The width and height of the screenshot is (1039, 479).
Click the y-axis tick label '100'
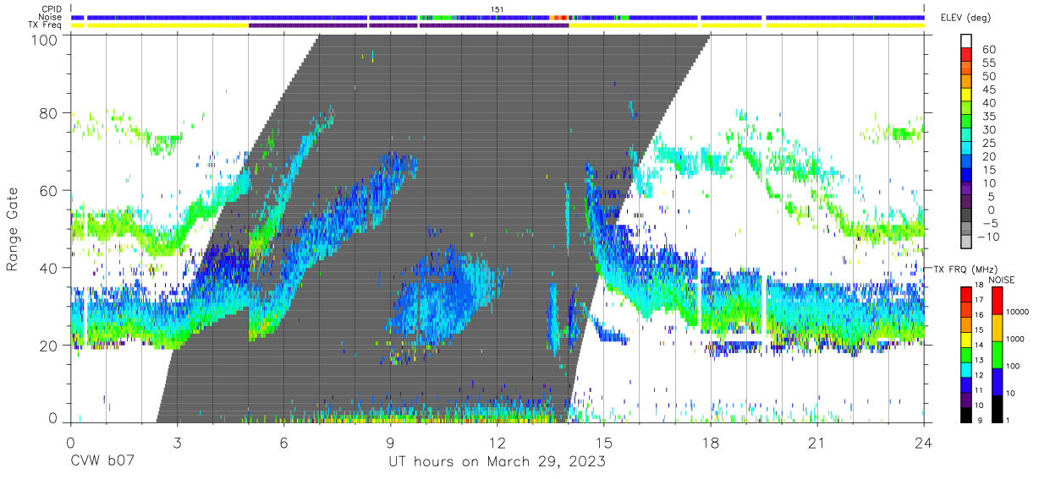[x=44, y=41]
